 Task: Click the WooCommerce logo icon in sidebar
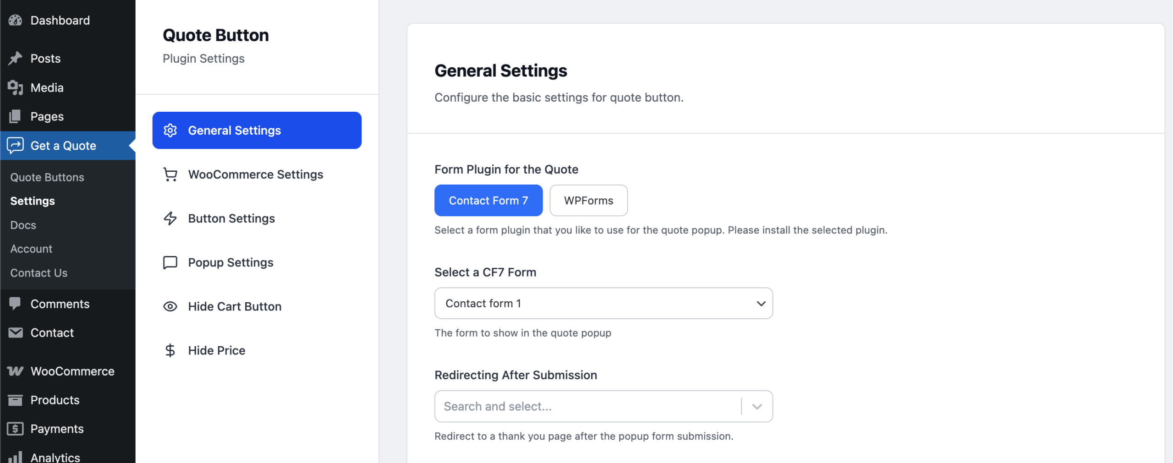[x=15, y=371]
